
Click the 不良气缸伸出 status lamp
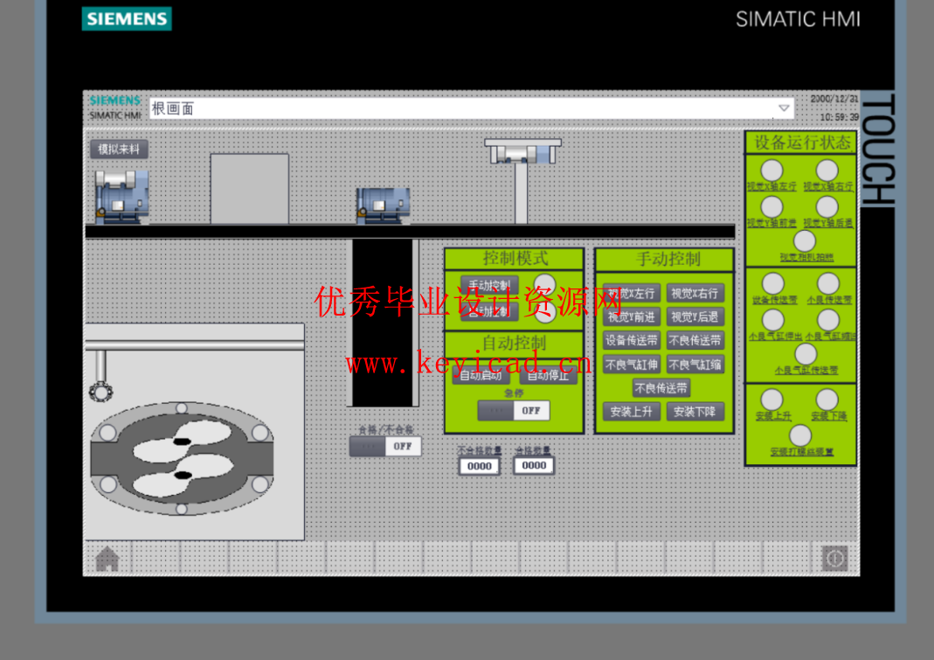point(773,320)
